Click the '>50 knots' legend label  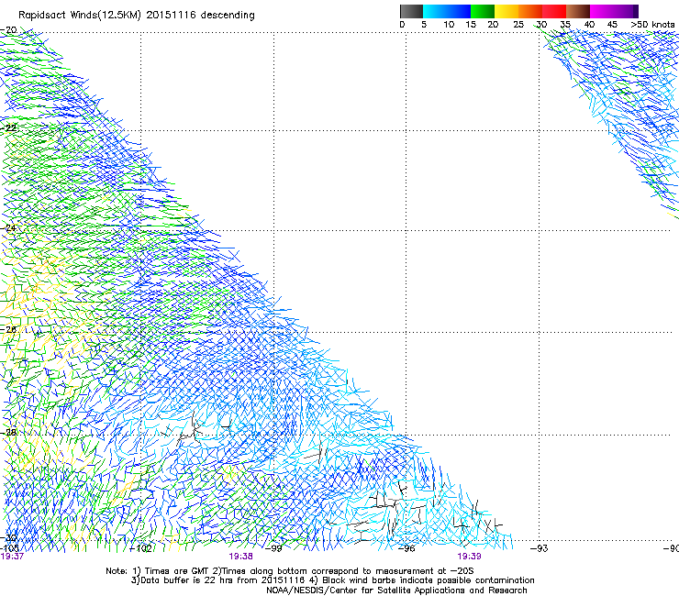tap(652, 24)
